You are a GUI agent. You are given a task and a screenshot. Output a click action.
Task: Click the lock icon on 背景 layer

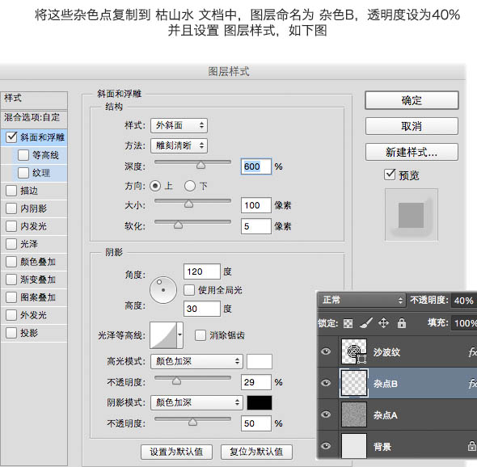[472, 446]
